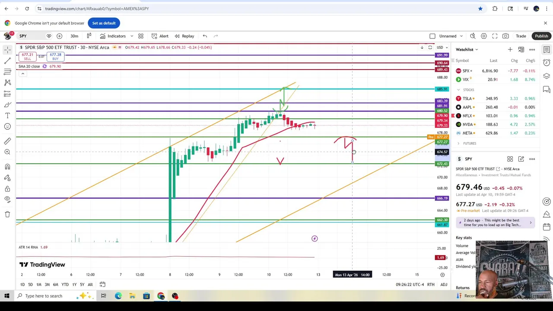The width and height of the screenshot is (553, 311).
Task: Open the compare or add symbol button
Action: tap(60, 36)
